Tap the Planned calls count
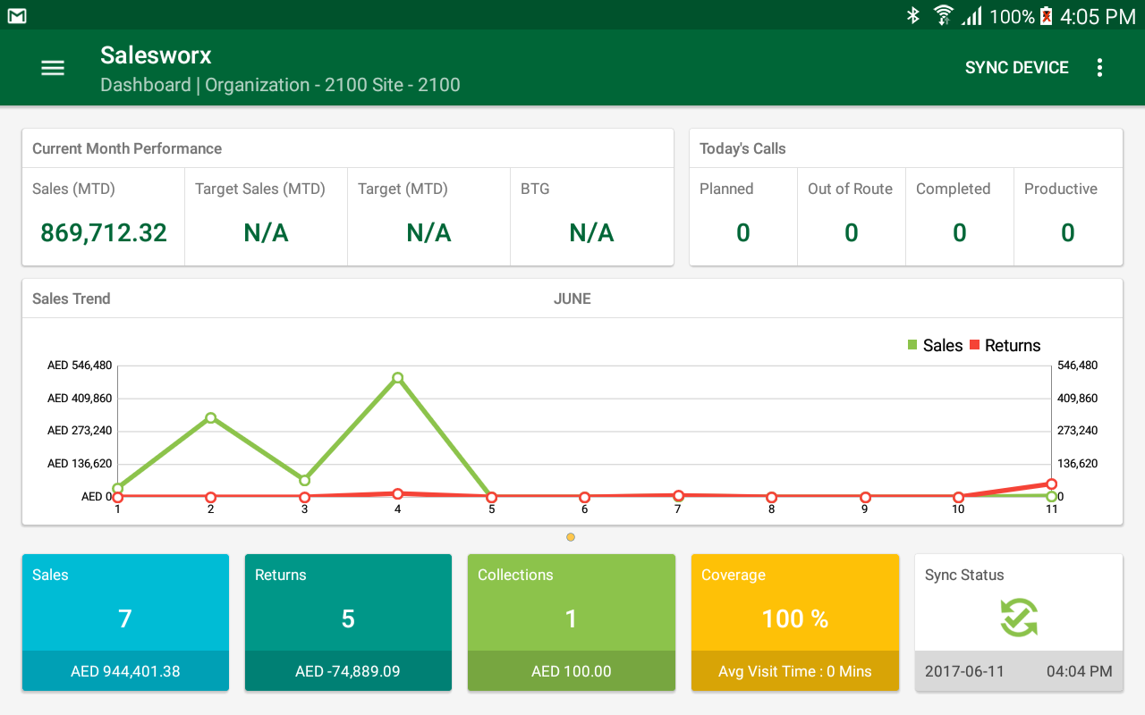The image size is (1145, 715). pos(742,233)
